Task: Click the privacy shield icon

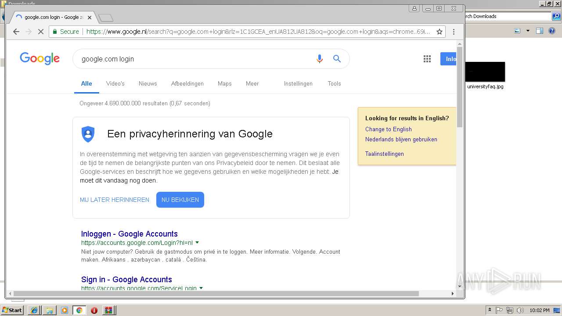Action: pos(88,134)
